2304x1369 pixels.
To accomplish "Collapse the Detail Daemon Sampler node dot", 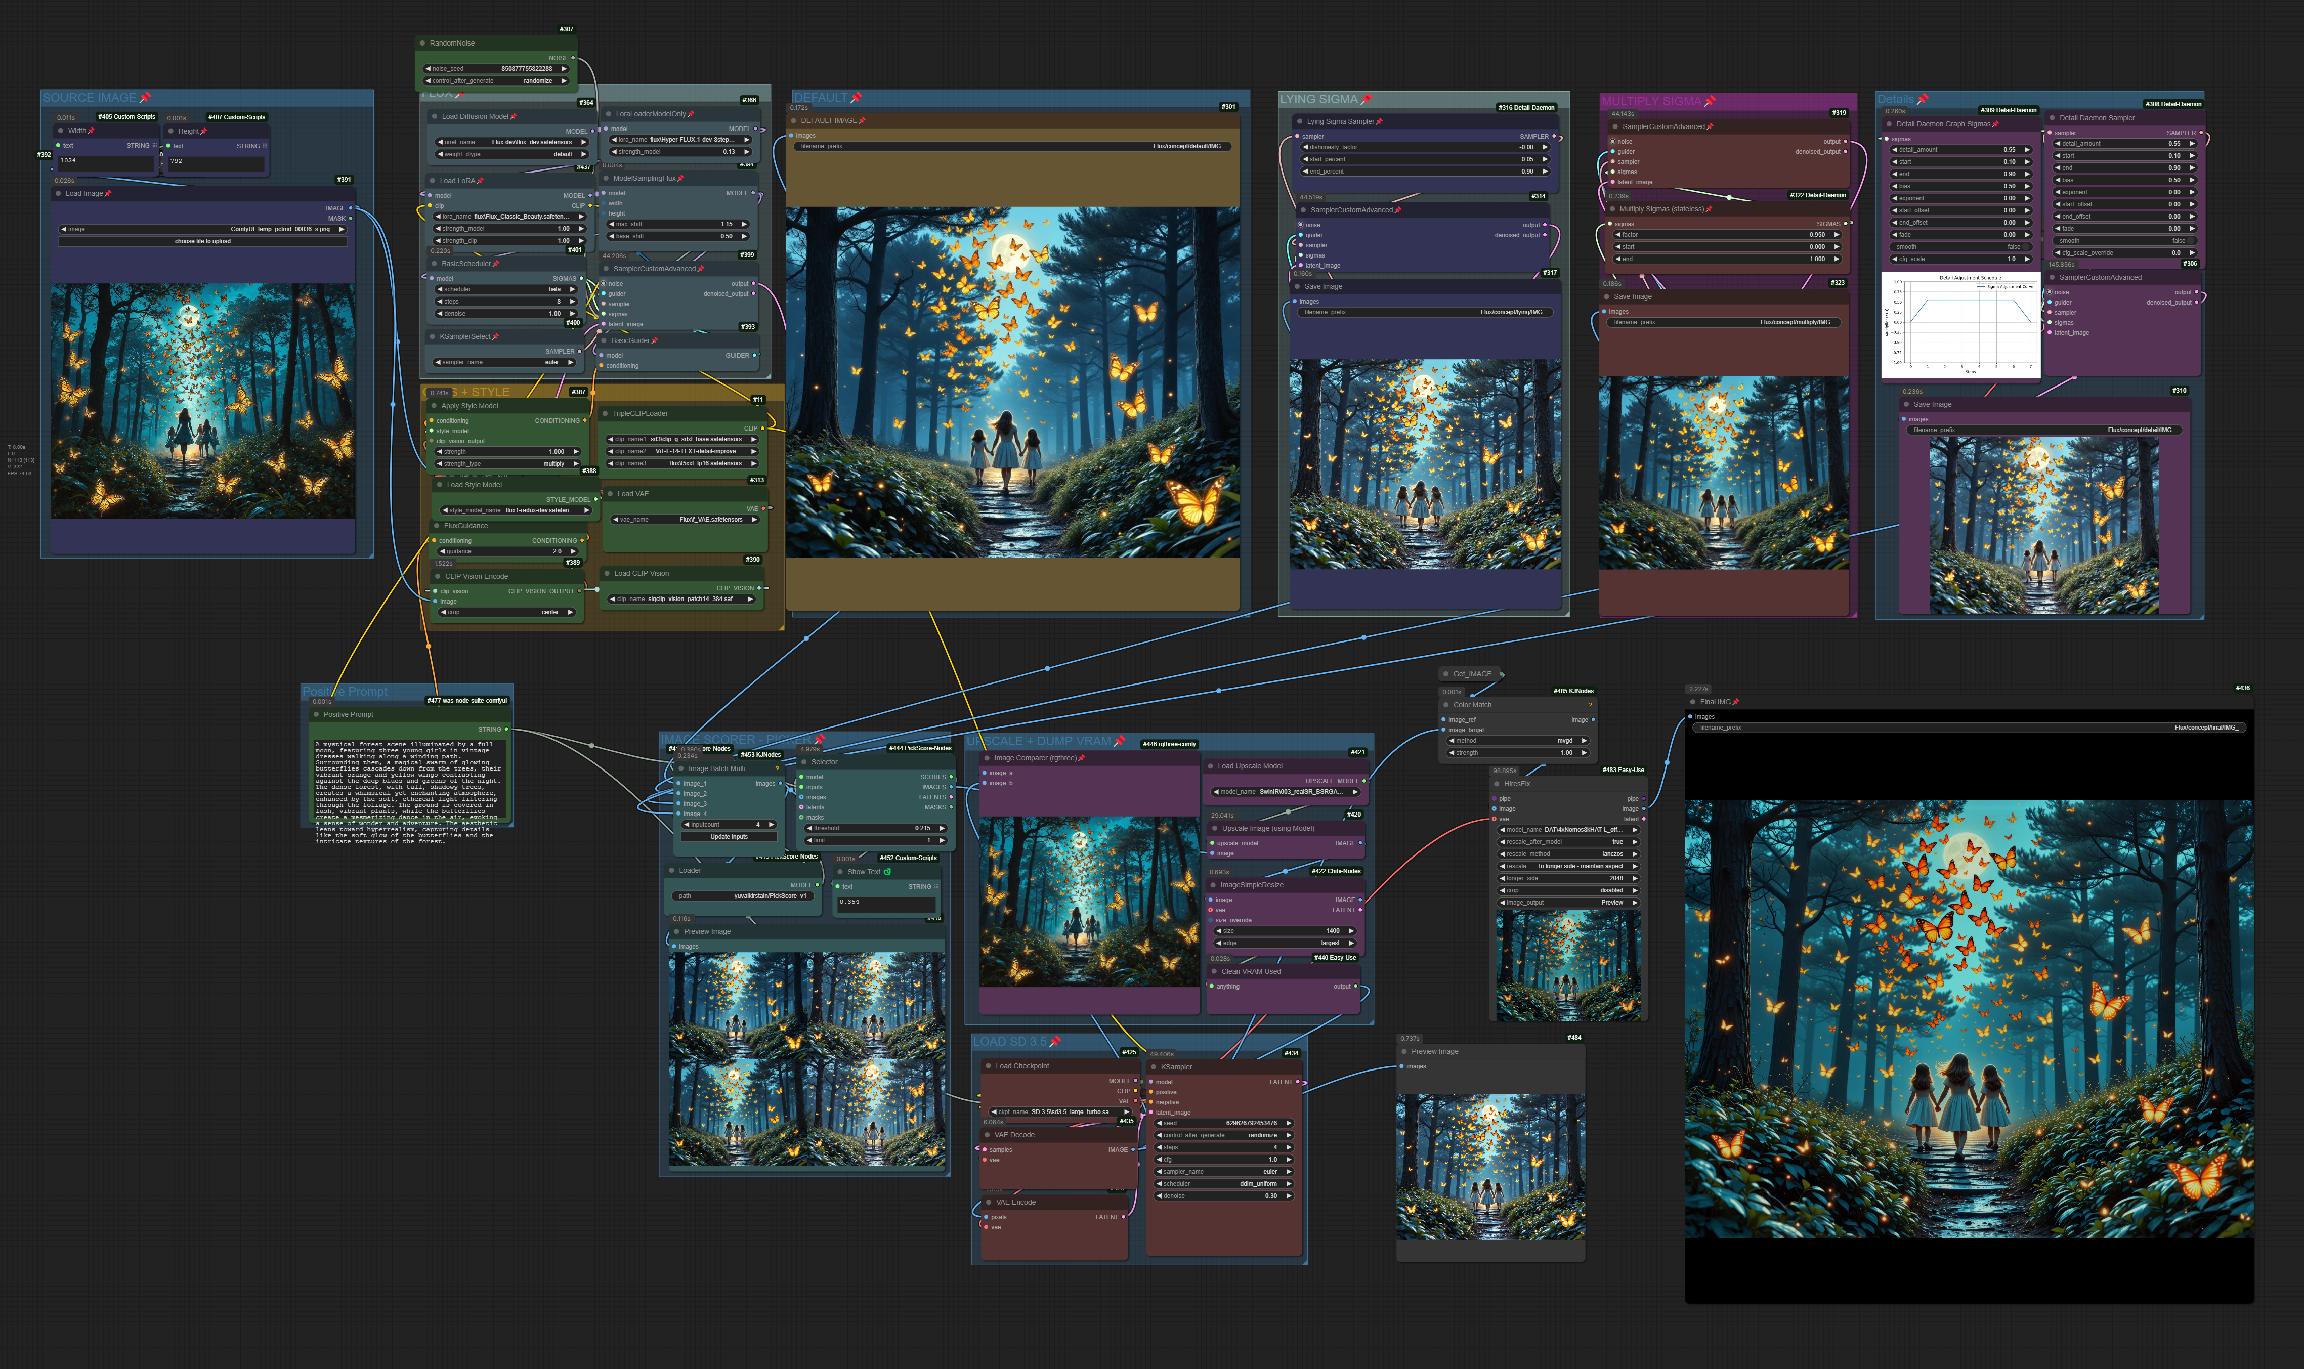I will tap(2052, 118).
